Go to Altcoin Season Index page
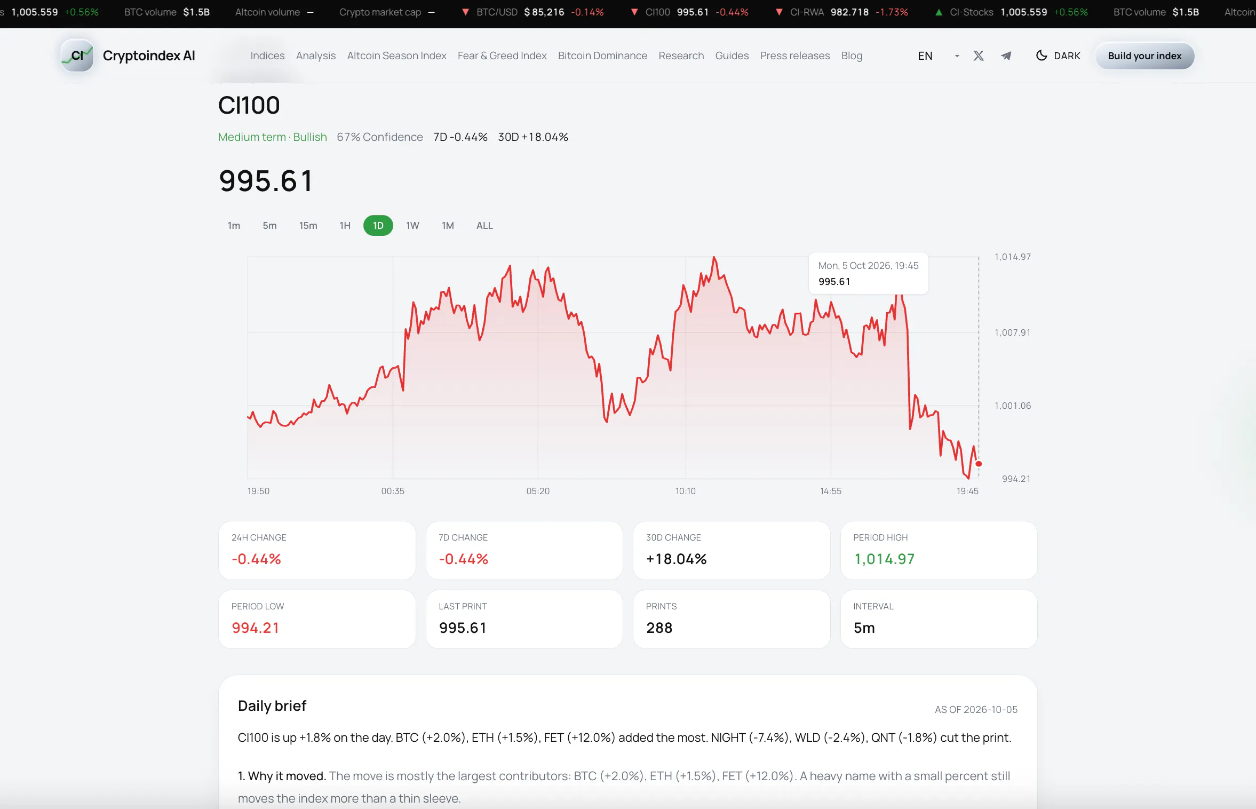 pyautogui.click(x=396, y=55)
